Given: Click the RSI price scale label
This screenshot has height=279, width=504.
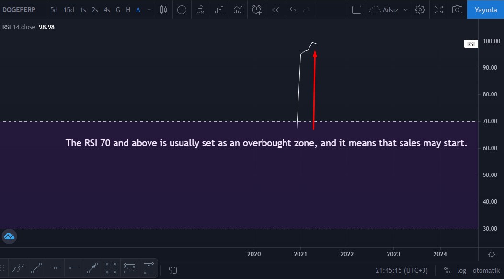Looking at the screenshot, I should 471,44.
